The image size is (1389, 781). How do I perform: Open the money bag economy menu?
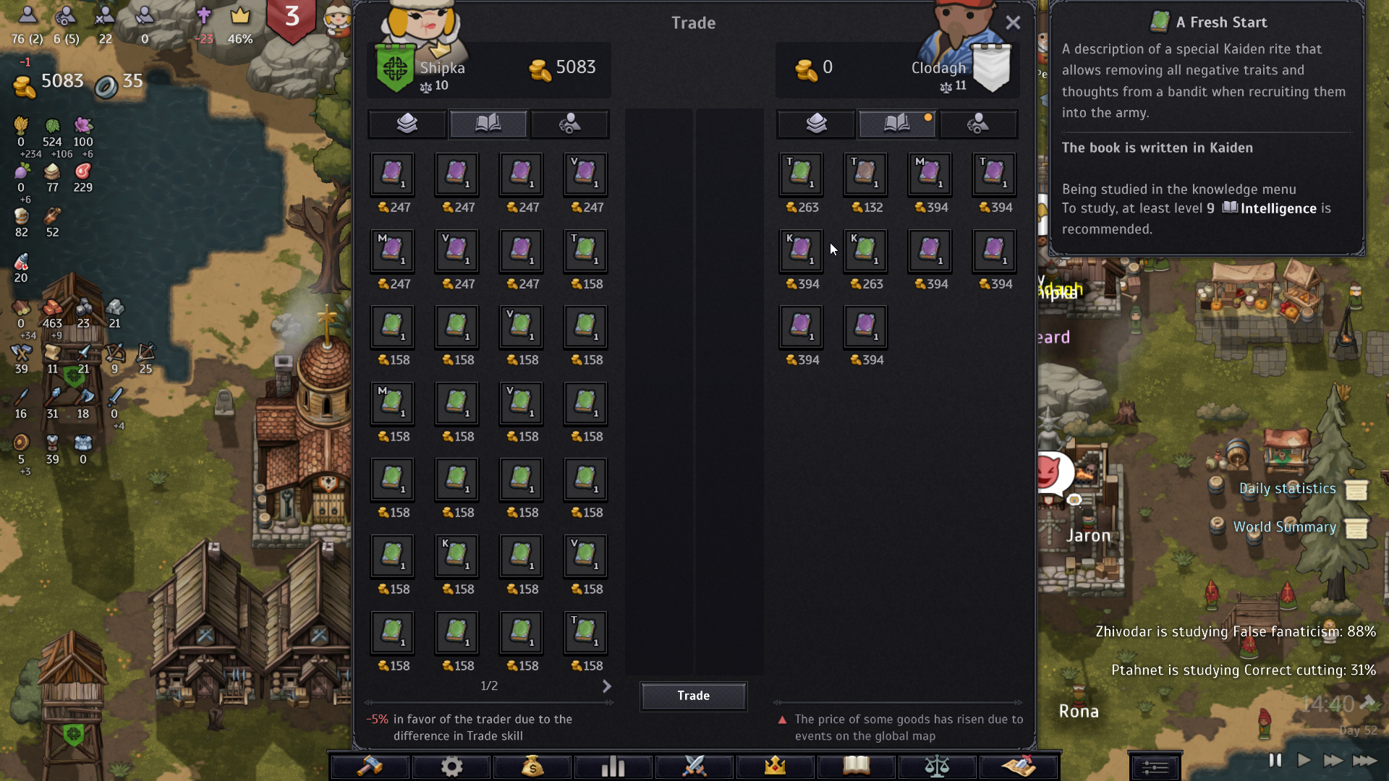click(x=532, y=766)
